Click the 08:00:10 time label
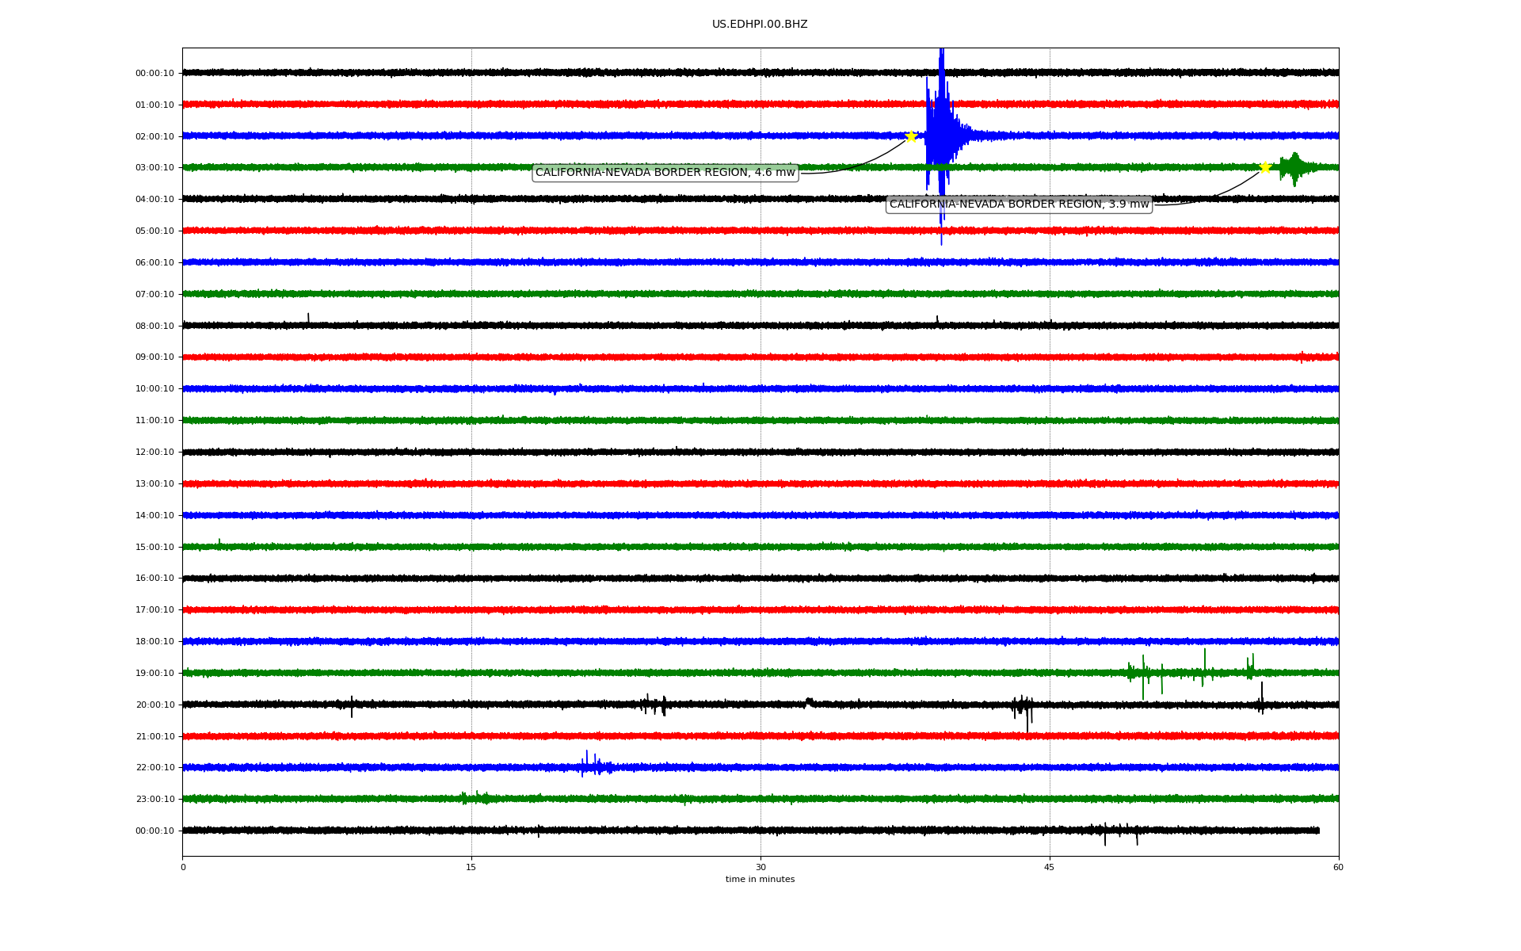This screenshot has width=1521, height=951. 154,327
